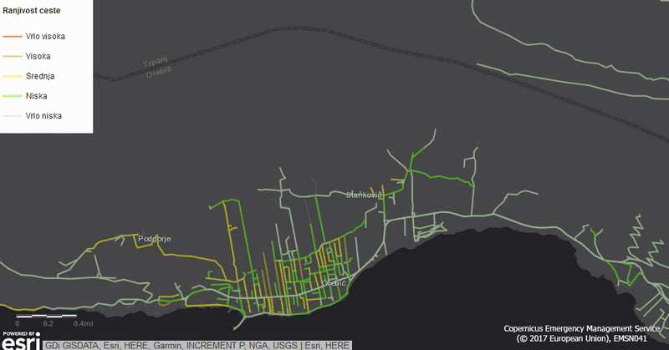Select the Niska legend label
This screenshot has width=669, height=350.
pyautogui.click(x=37, y=96)
